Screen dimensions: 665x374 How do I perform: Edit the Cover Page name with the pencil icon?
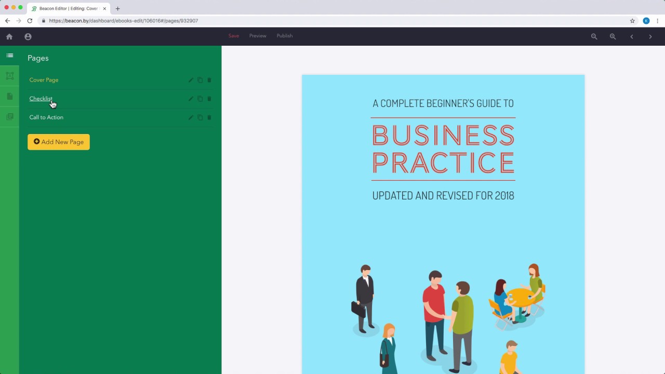pos(191,80)
